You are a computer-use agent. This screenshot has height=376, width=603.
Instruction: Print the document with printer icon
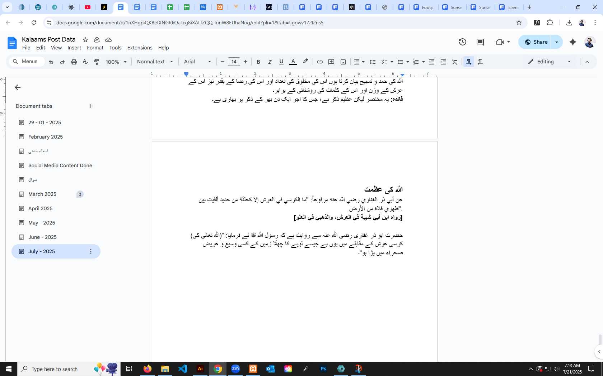74,62
